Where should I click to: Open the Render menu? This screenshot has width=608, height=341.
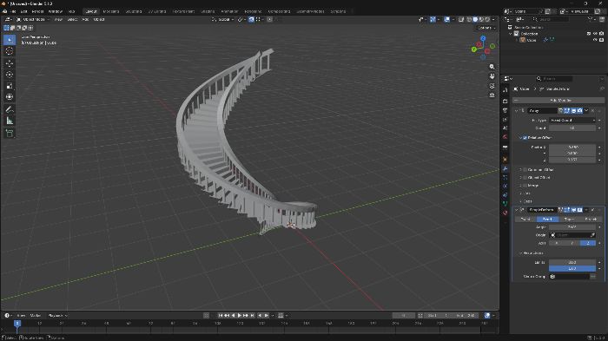point(37,11)
